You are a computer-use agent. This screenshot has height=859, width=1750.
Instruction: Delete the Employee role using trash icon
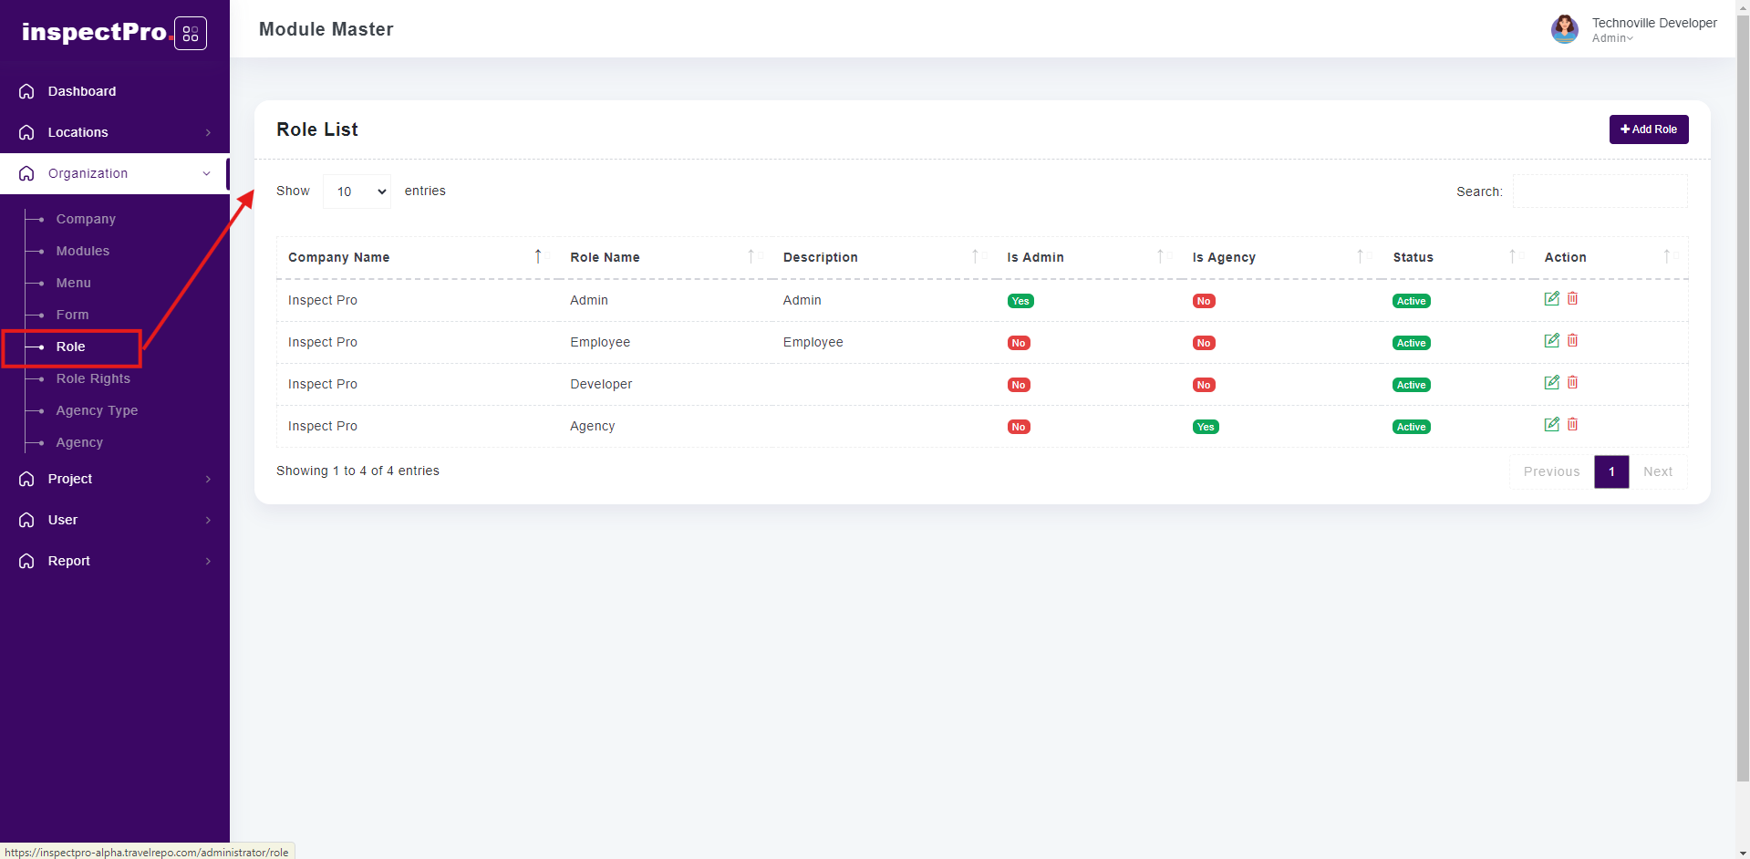(1572, 341)
